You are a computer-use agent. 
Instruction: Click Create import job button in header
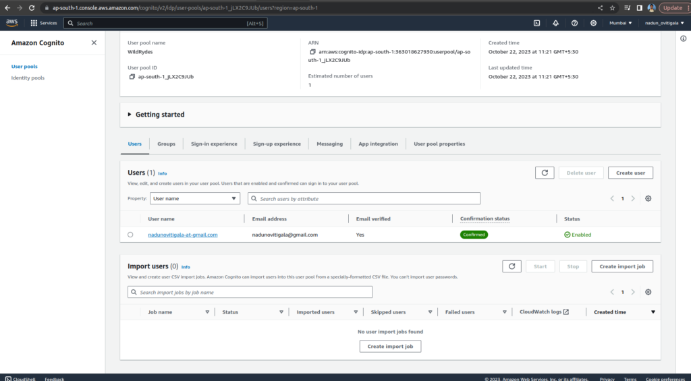coord(621,266)
